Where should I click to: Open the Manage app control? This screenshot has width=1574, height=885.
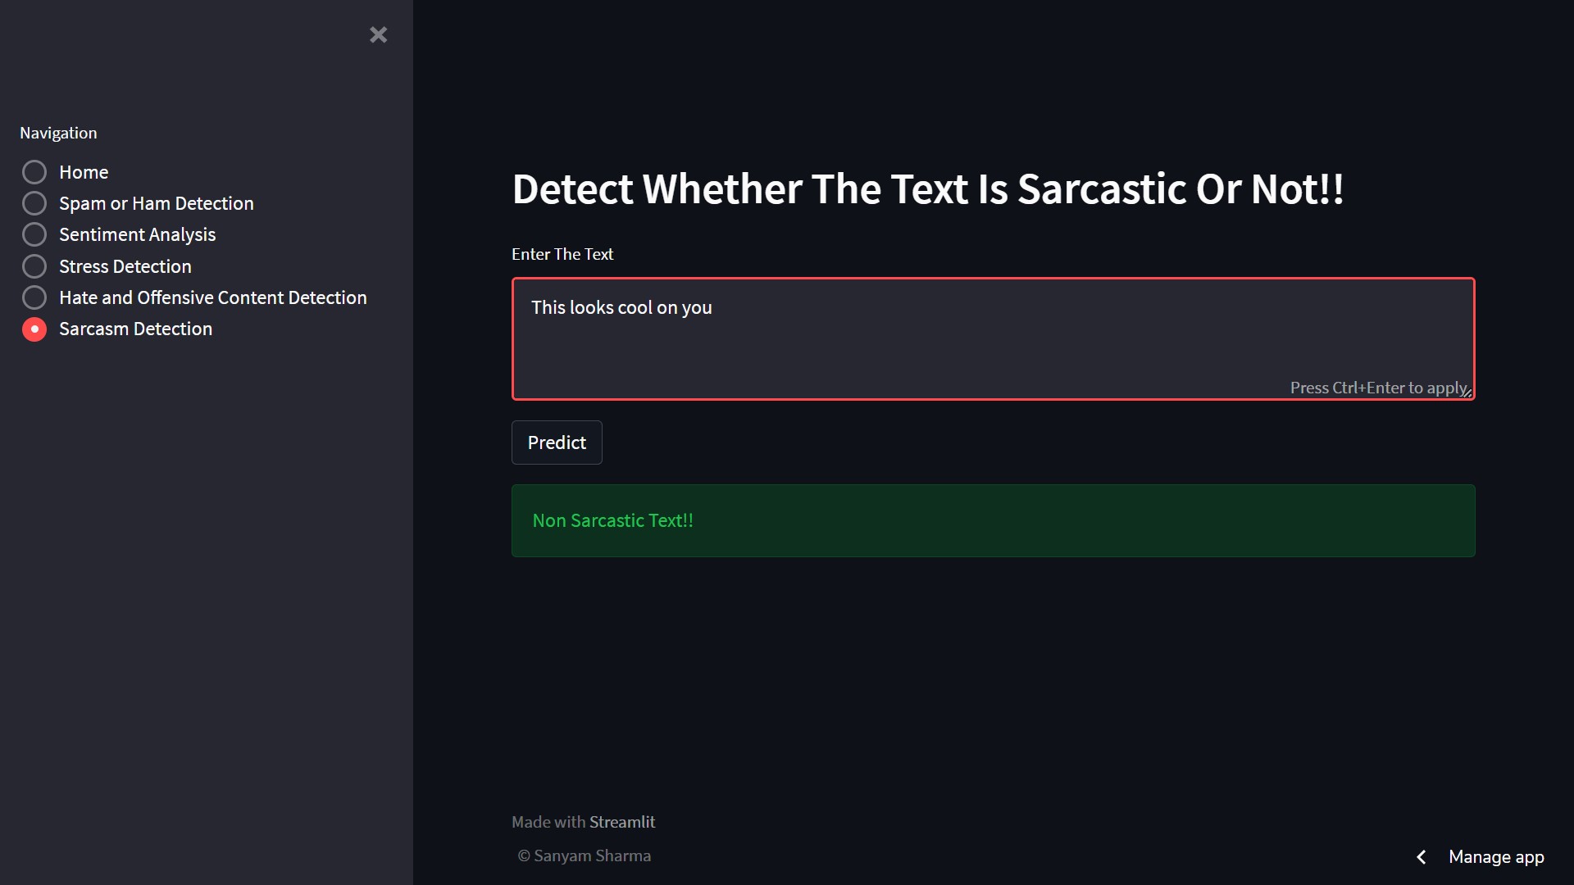point(1496,856)
